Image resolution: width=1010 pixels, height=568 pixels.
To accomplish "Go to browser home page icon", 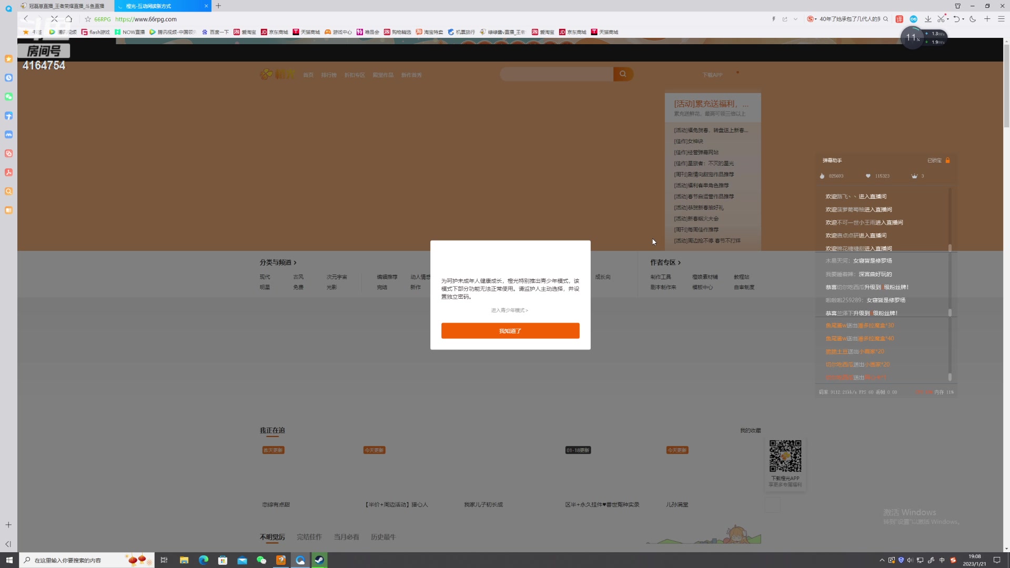I will 68,19.
